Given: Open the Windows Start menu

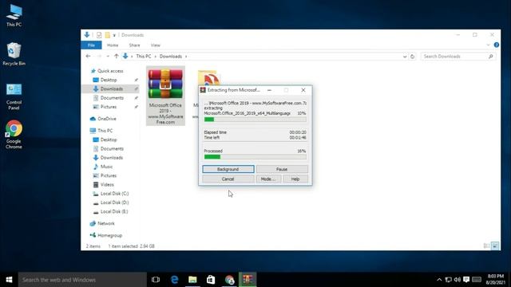Looking at the screenshot, I should pos(9,280).
